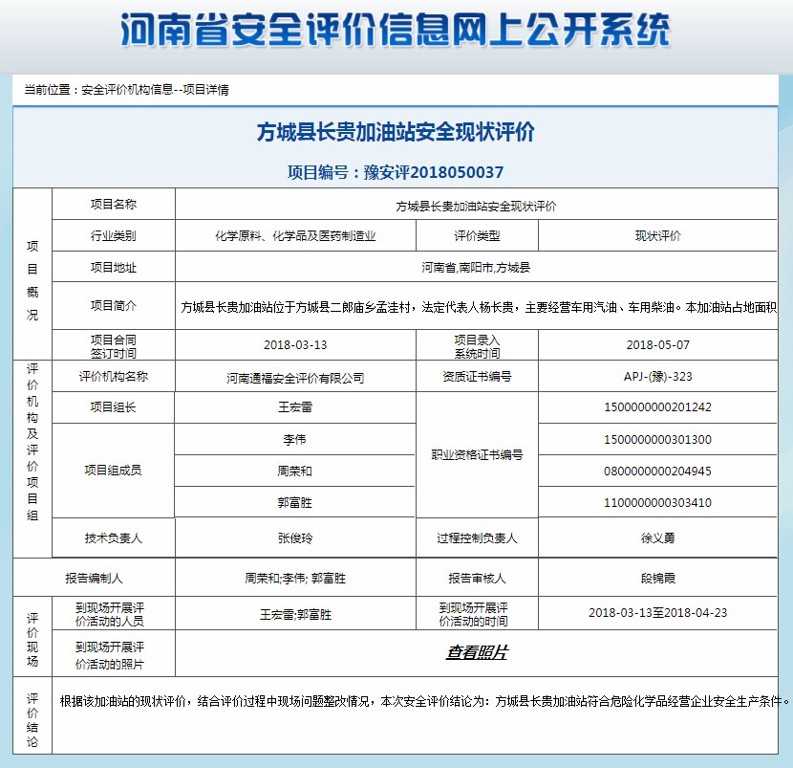Click the heading 方城县长贵加油站安全现状评价
Screen dimensions: 793x768
(396, 132)
